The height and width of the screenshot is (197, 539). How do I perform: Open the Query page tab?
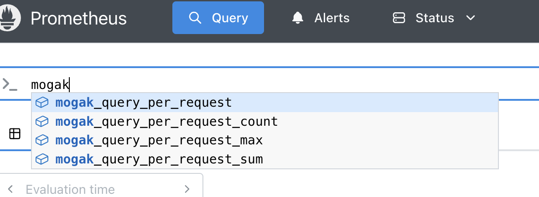click(218, 18)
